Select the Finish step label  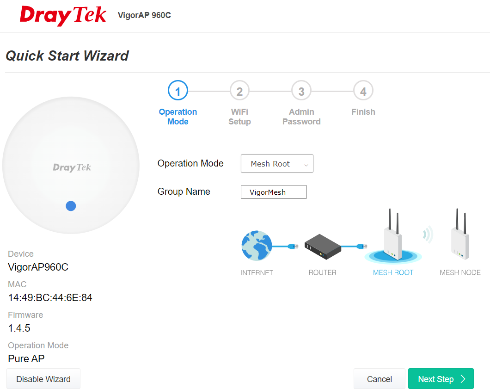tap(363, 112)
